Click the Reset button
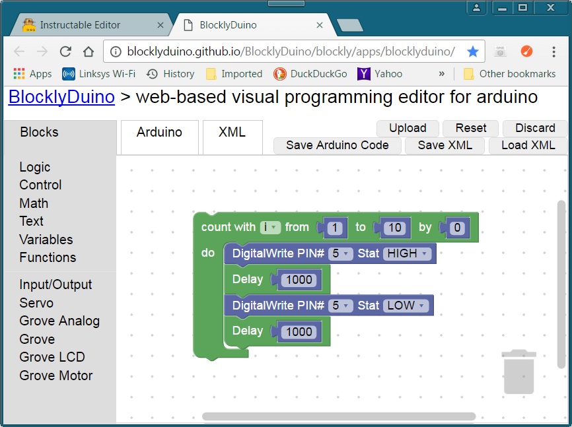 click(470, 128)
